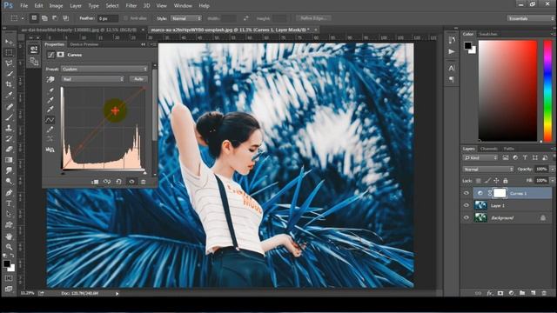Viewport: 557px width, 313px height.
Task: Click the clip to layer icon in Properties
Action: pos(95,182)
